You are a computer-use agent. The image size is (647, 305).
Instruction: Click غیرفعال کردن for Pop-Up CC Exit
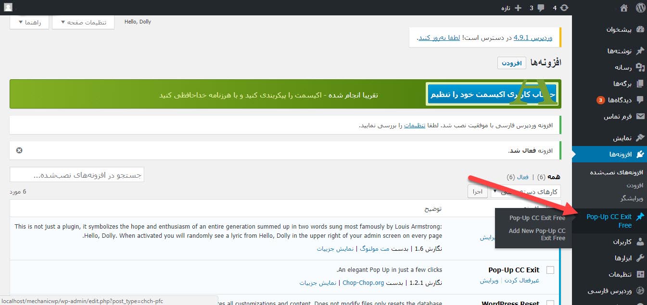tap(522, 281)
